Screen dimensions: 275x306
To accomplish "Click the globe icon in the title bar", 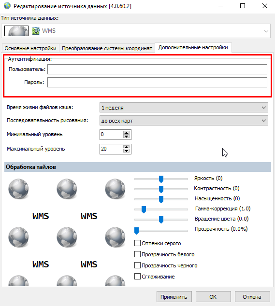I will [x=7, y=6].
